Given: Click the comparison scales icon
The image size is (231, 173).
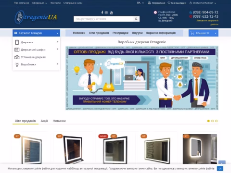Looking at the screenshot, I should (149, 3).
